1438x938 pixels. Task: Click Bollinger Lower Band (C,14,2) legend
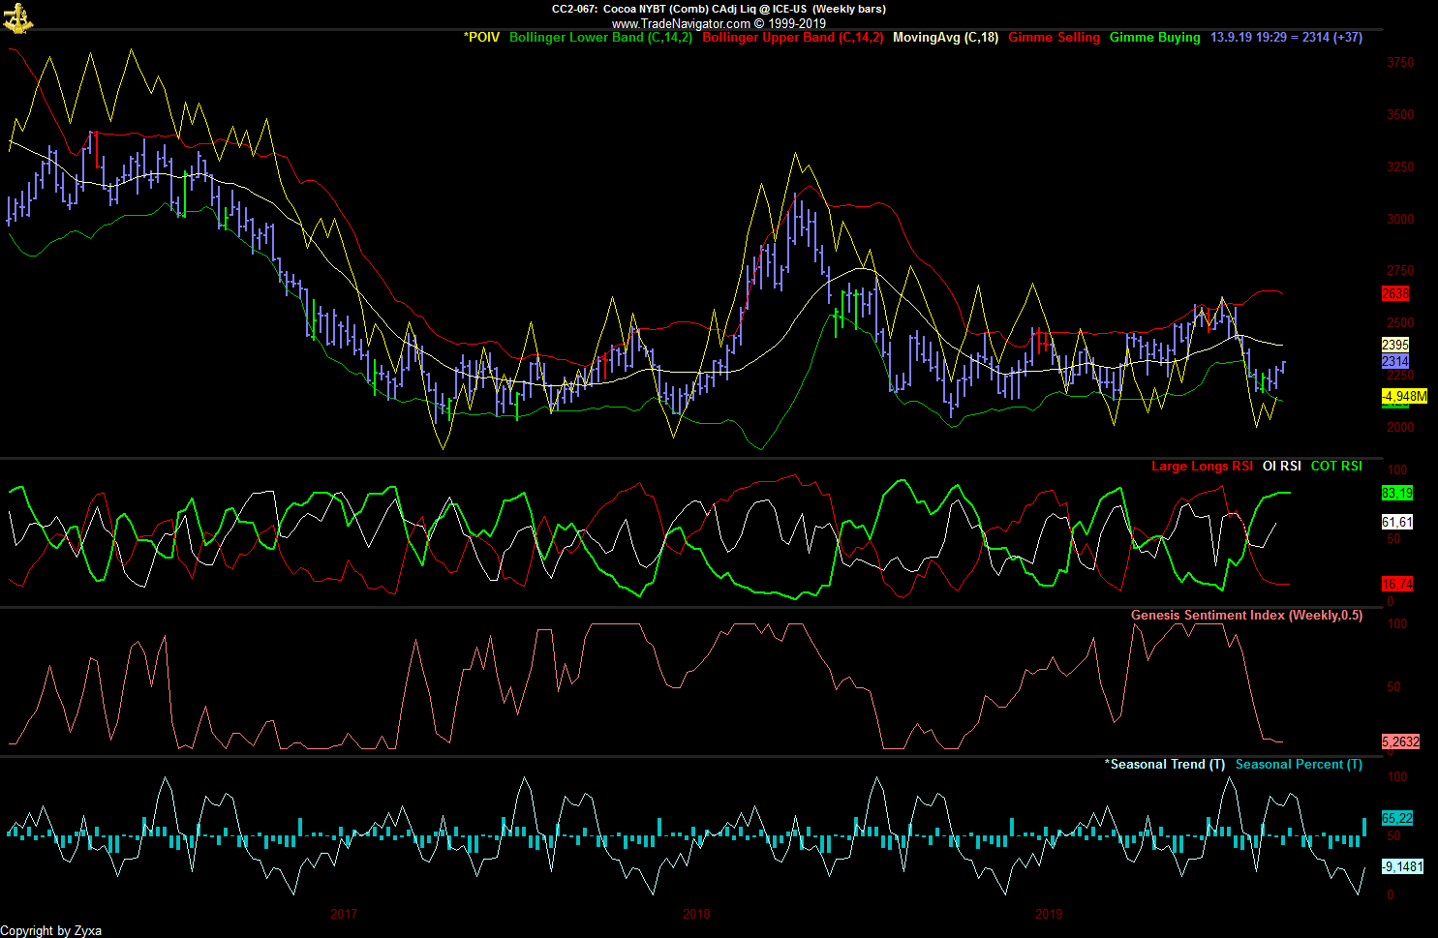[600, 38]
